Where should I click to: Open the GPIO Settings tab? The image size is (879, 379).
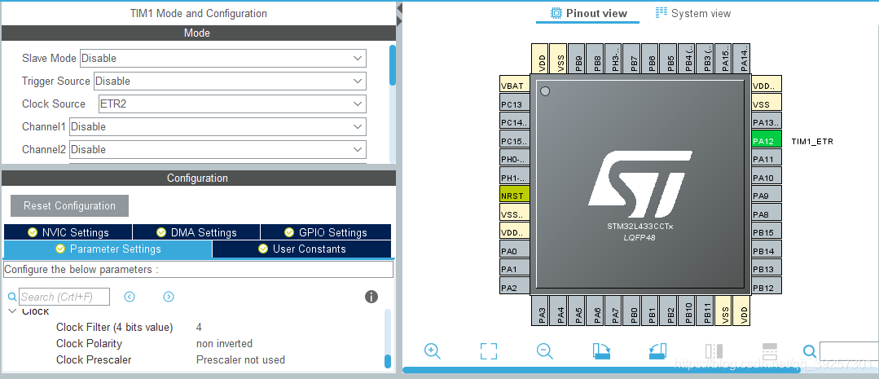pos(326,232)
